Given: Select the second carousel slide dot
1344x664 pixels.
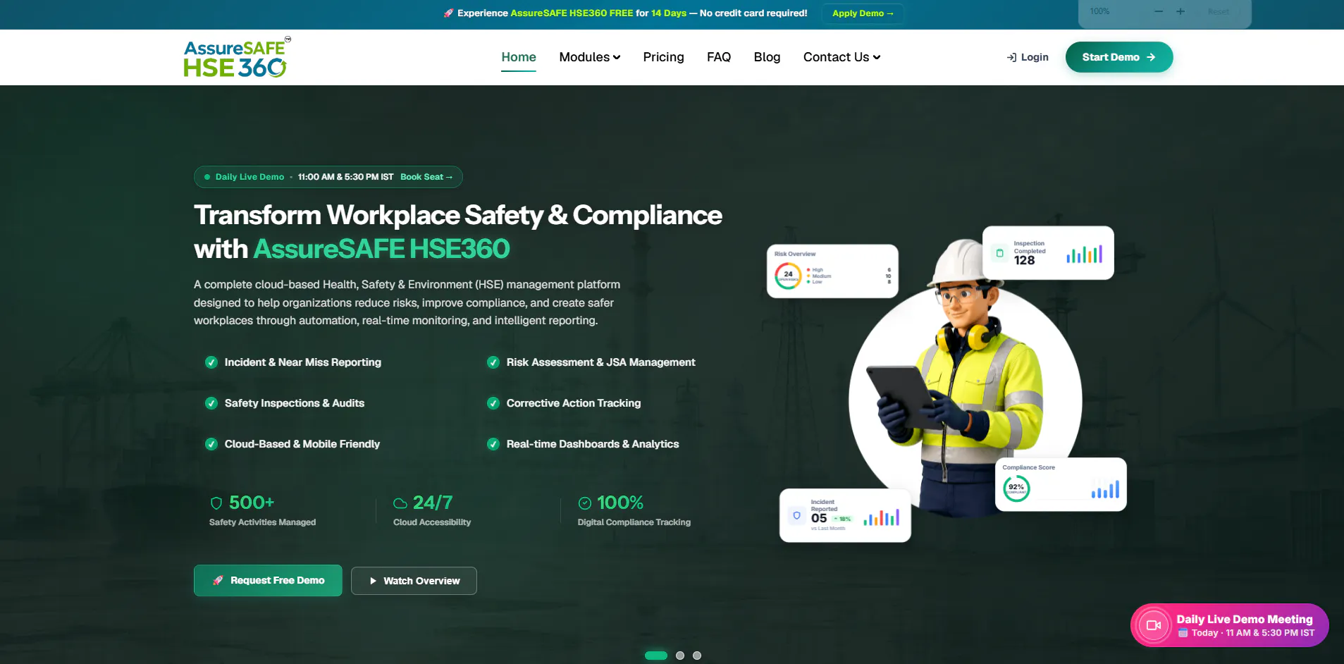Looking at the screenshot, I should [680, 656].
